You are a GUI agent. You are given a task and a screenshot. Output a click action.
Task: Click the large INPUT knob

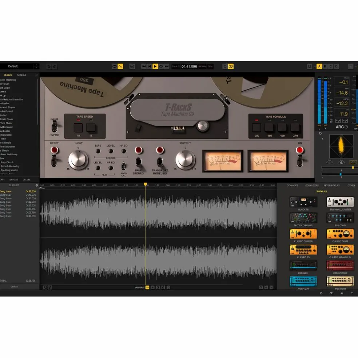pyautogui.click(x=78, y=160)
